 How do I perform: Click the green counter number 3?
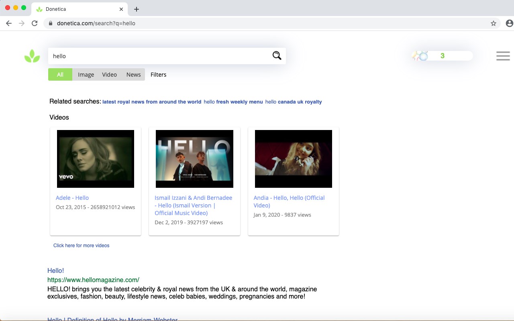(443, 56)
